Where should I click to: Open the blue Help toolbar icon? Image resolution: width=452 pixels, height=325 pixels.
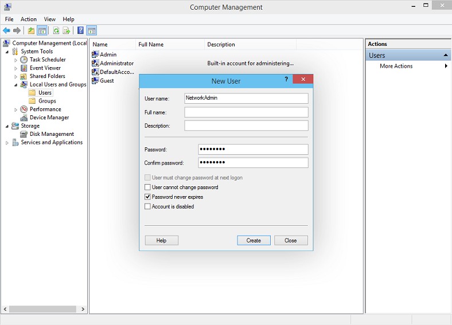pos(81,30)
